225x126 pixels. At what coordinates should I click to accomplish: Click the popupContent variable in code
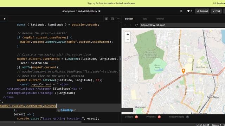pos(41,84)
